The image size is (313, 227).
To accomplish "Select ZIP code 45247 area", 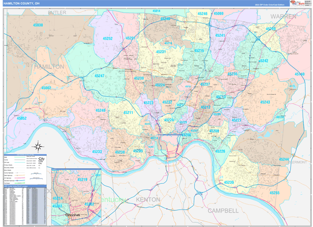I will click(99, 76).
